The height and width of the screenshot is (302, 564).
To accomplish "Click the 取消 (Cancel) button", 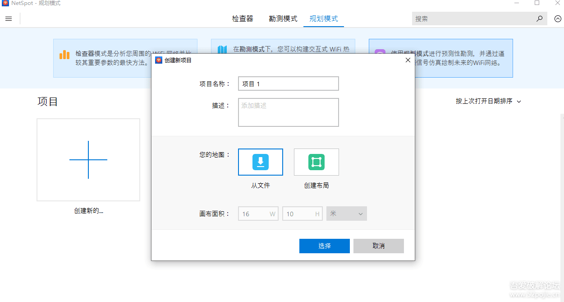I will (x=378, y=246).
